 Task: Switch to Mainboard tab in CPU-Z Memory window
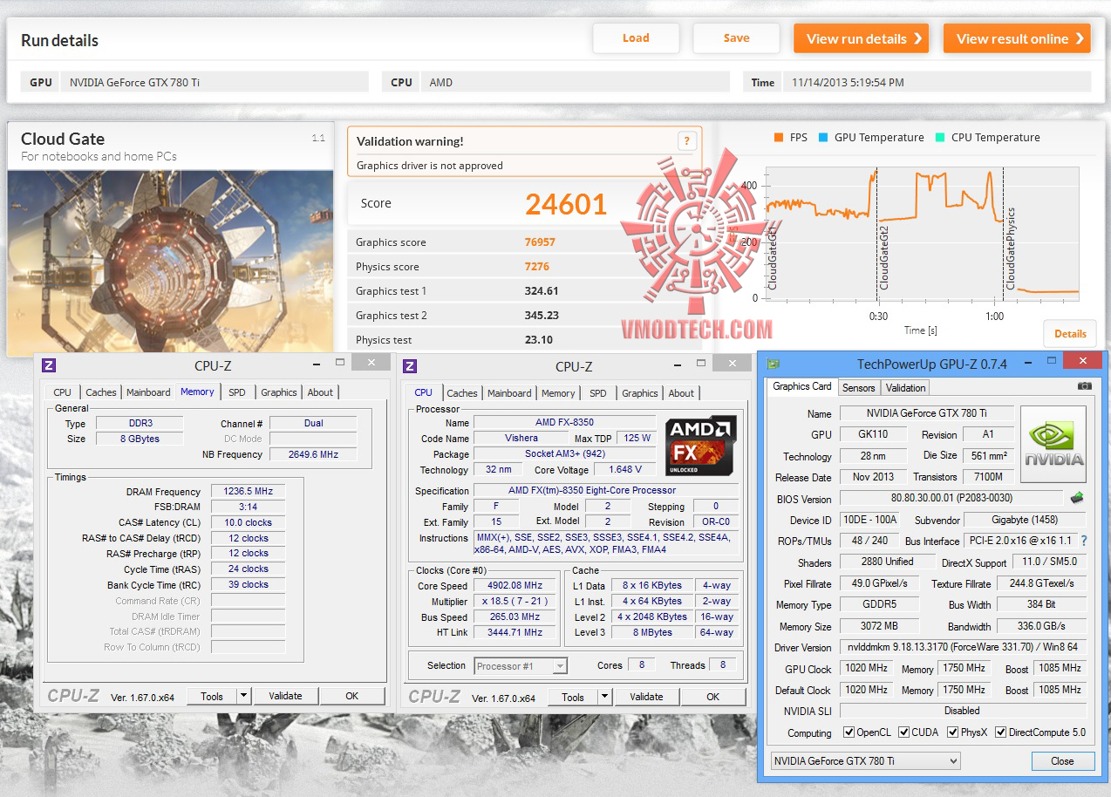tap(148, 392)
